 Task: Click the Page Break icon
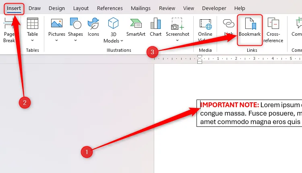tap(8, 24)
